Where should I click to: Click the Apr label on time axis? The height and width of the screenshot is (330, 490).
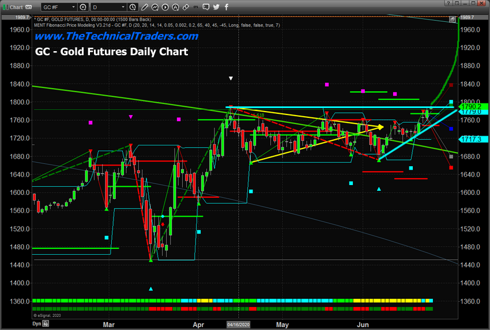pyautogui.click(x=198, y=325)
